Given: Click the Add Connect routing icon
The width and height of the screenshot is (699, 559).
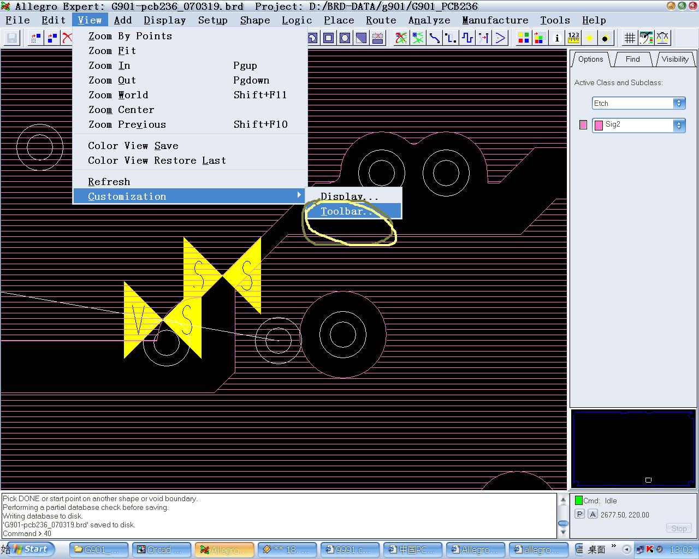Looking at the screenshot, I should point(435,38).
